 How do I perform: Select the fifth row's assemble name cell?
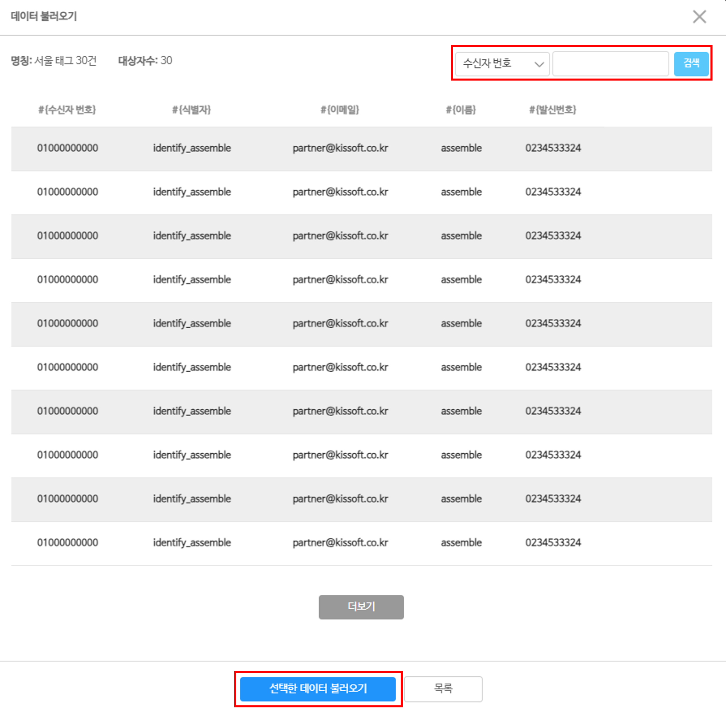click(461, 323)
